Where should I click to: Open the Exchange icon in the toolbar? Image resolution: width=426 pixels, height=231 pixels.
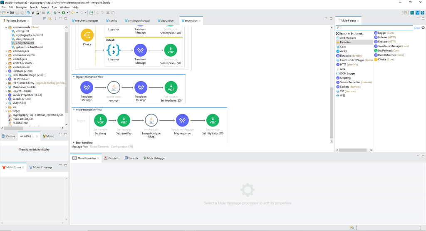coord(12,13)
